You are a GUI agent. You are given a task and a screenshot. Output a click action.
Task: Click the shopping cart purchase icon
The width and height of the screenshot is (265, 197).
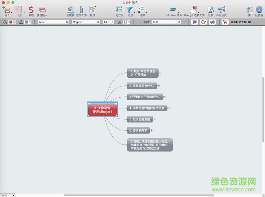pos(225,22)
